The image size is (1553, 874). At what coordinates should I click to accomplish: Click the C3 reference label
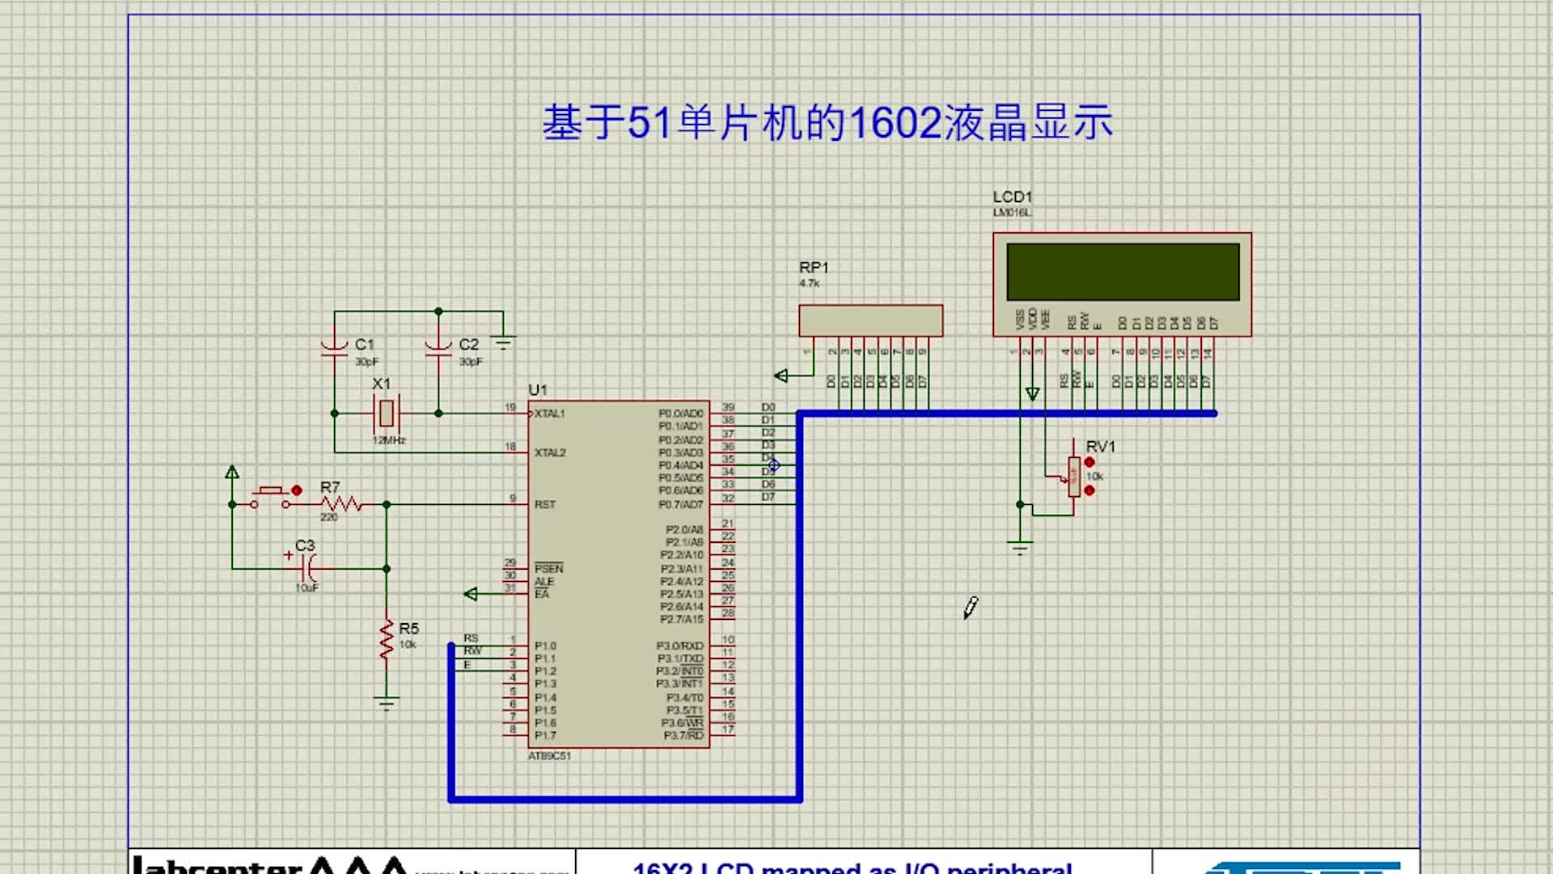(305, 545)
